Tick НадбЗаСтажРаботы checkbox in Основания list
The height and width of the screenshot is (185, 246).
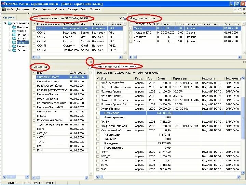pos(34,86)
